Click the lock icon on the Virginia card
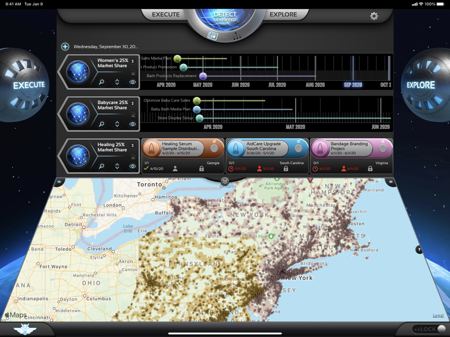Screen dimensions: 450x337 370,168
